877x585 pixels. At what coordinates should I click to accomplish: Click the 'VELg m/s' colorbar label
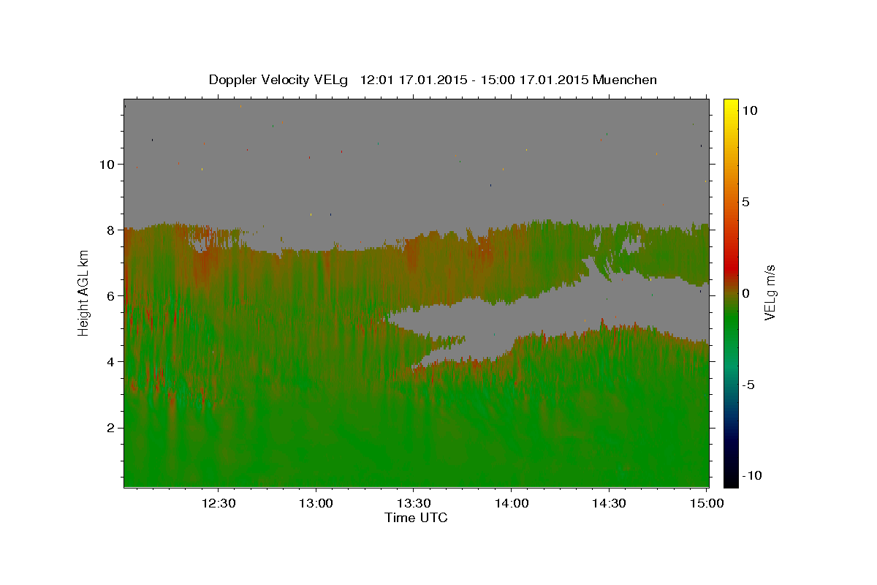tap(770, 292)
